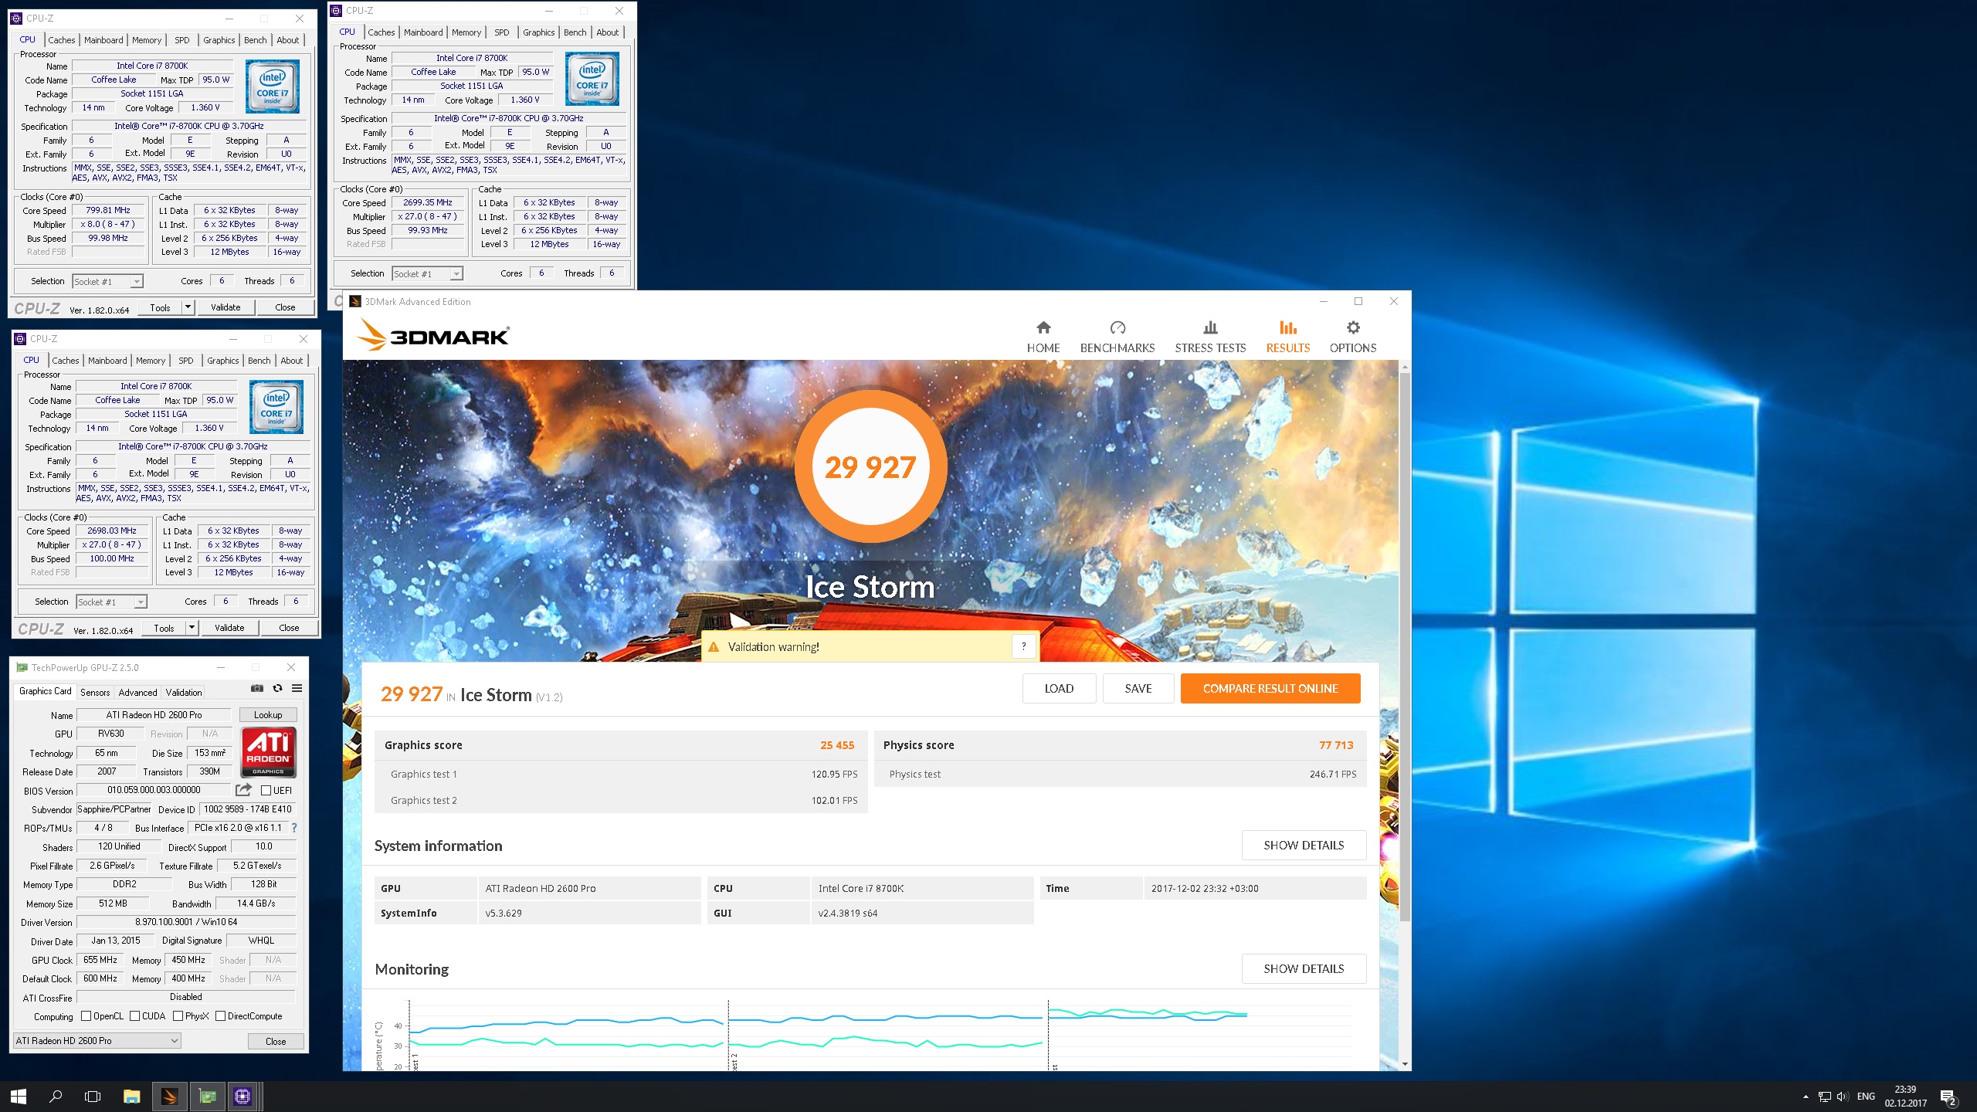1977x1112 pixels.
Task: Click the GPU-Z BIOS export share icon
Action: (x=243, y=790)
